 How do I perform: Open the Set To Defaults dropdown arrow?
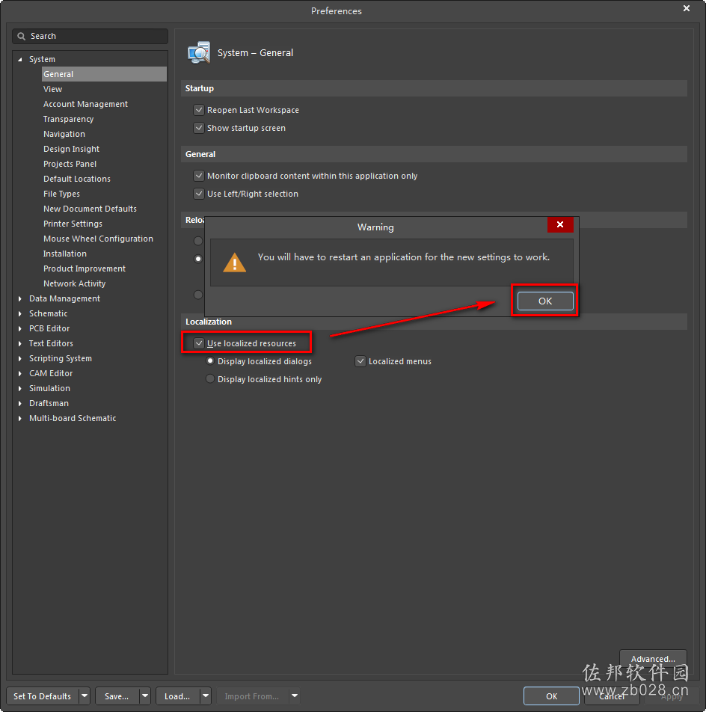pos(85,696)
